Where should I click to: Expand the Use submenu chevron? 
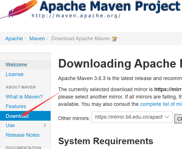pyautogui.click(x=45, y=125)
